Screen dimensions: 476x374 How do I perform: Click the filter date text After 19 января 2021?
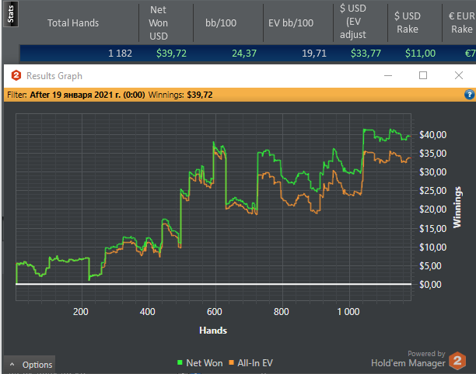pyautogui.click(x=87, y=95)
